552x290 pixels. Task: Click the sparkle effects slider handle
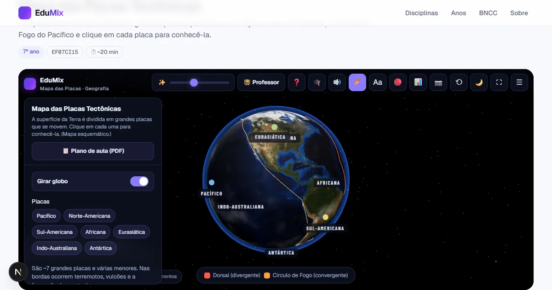(194, 82)
